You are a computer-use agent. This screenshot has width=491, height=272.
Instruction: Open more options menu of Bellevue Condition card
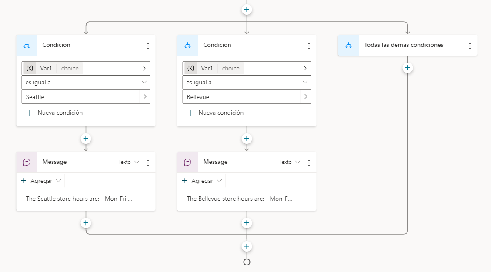pos(309,46)
